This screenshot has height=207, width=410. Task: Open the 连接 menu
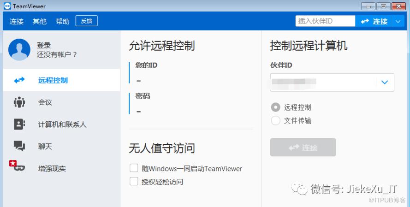tap(17, 21)
